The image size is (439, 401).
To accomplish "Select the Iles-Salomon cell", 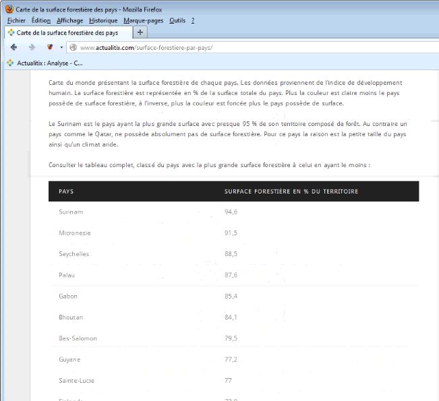I will pyautogui.click(x=78, y=338).
